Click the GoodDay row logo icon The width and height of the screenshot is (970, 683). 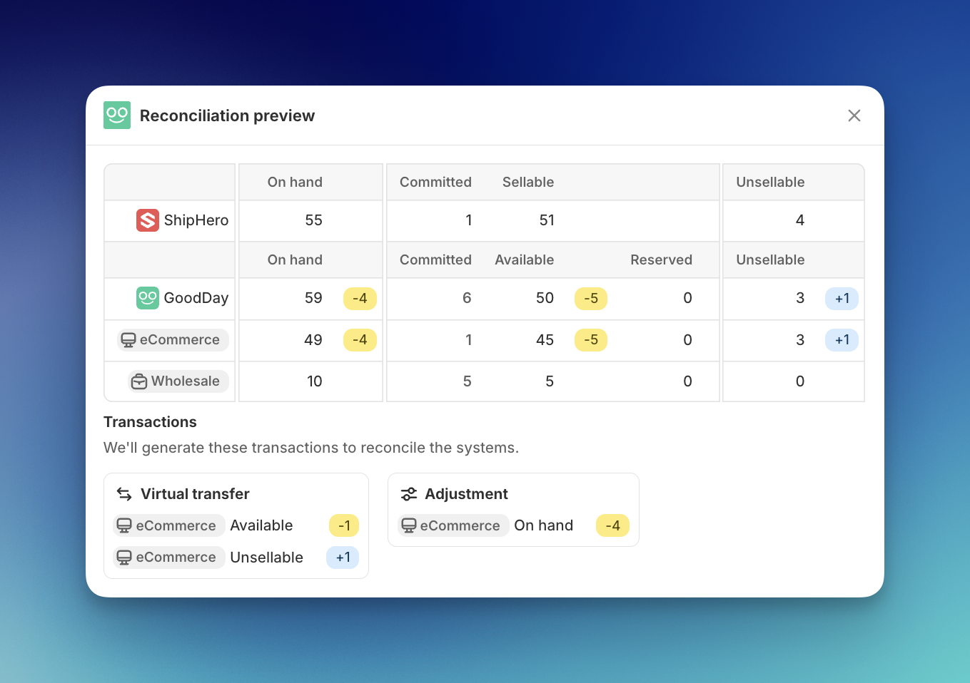[x=148, y=298]
